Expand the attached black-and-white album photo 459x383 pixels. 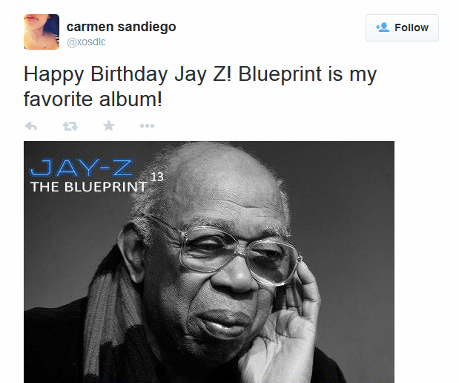pyautogui.click(x=209, y=262)
